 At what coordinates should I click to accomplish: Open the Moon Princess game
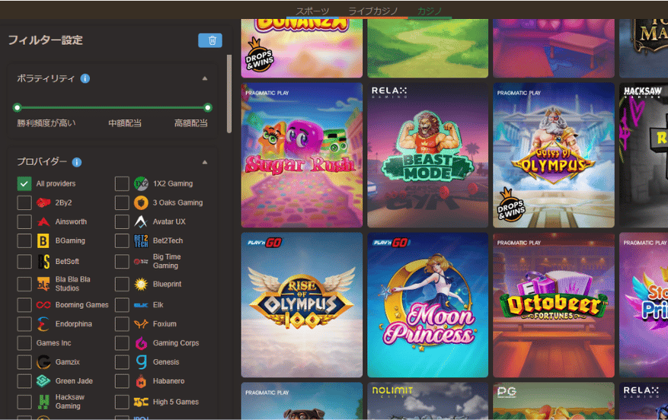(x=428, y=305)
